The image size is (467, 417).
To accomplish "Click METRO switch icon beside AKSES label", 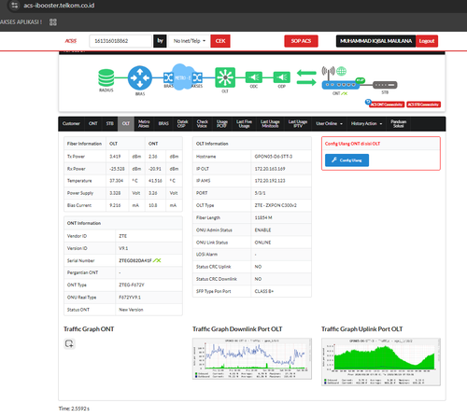I will (197, 77).
